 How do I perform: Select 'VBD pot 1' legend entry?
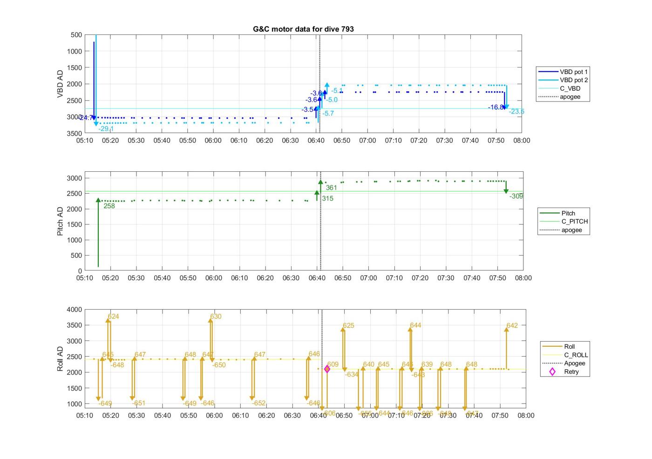point(563,72)
